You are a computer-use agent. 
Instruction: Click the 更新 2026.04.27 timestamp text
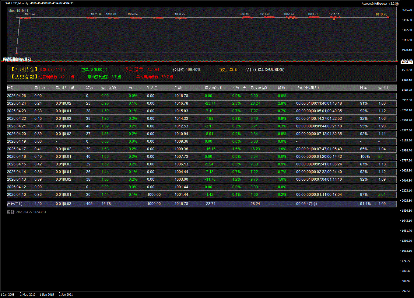pos(26,212)
